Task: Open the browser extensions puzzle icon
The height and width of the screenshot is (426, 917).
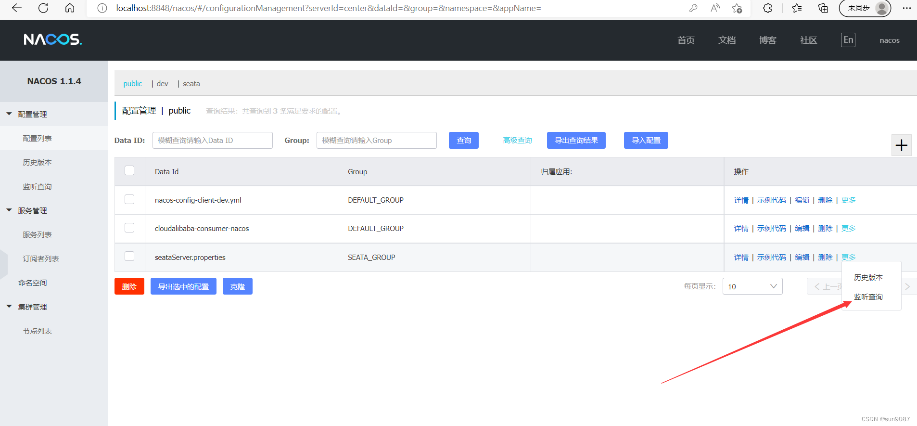Action: click(767, 8)
